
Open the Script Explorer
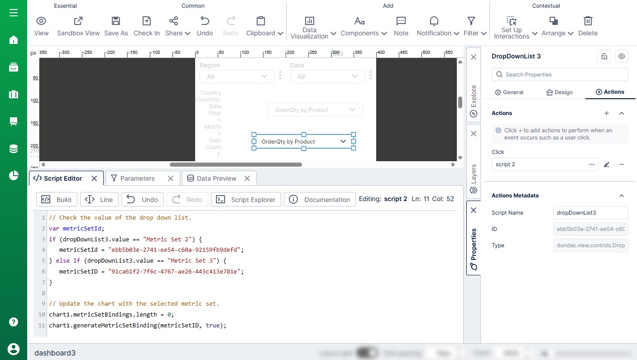(246, 199)
